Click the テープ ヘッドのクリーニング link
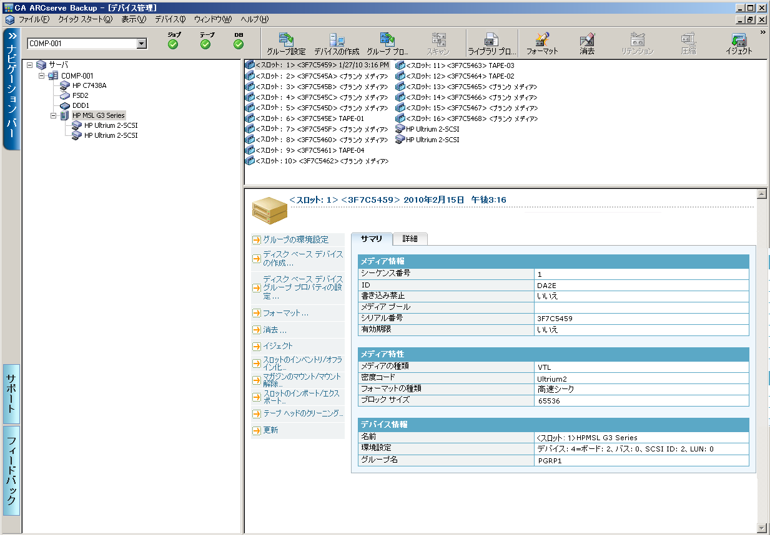This screenshot has width=770, height=535. coord(303,413)
